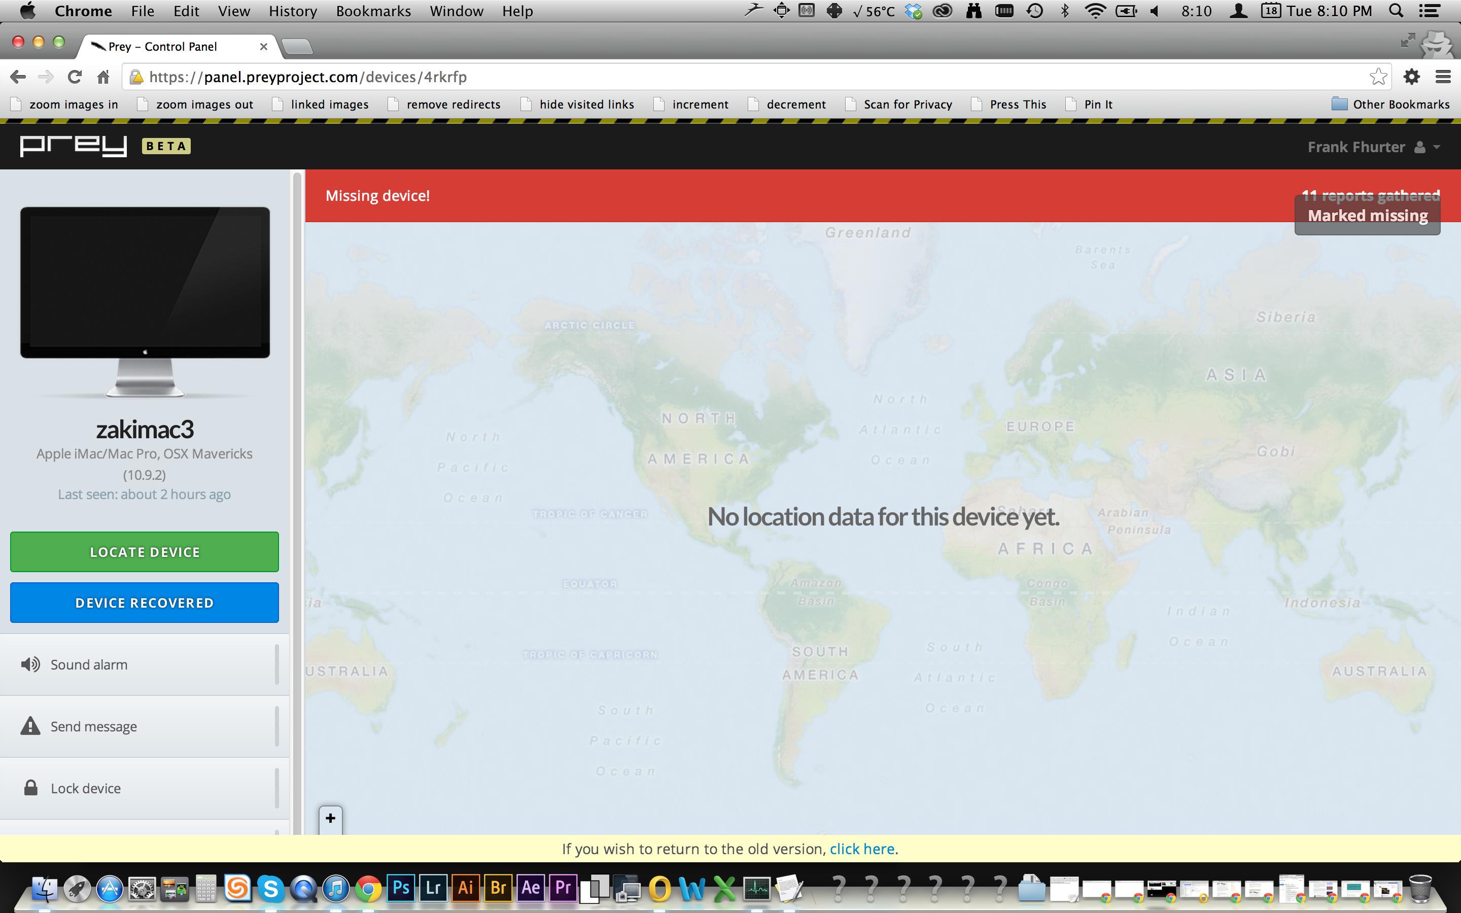
Task: Click zoom in map control
Action: click(330, 818)
